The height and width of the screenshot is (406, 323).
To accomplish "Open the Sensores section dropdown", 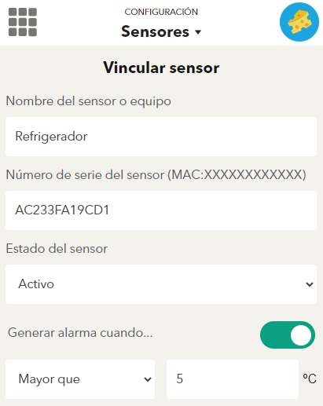I will tap(161, 31).
